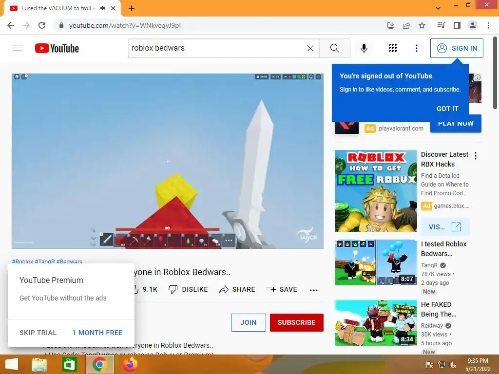The image size is (499, 374).
Task: Click ad info icon on Valorant ad
Action: pyautogui.click(x=478, y=77)
